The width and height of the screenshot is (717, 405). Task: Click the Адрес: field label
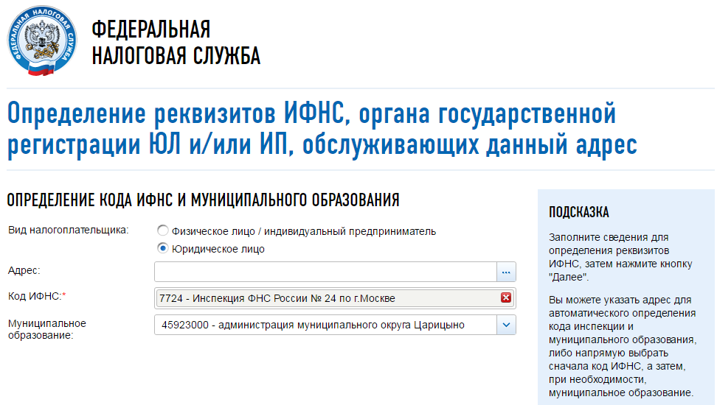point(24,270)
